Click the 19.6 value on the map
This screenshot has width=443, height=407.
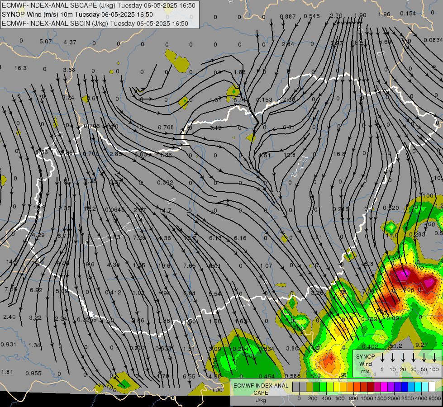[89, 264]
